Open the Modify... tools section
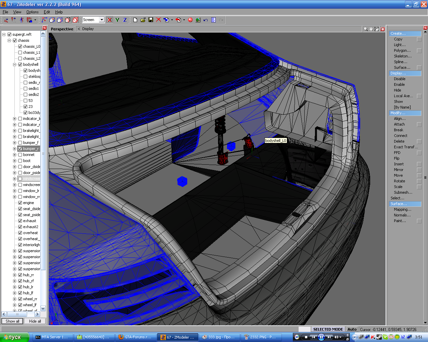 [405, 113]
